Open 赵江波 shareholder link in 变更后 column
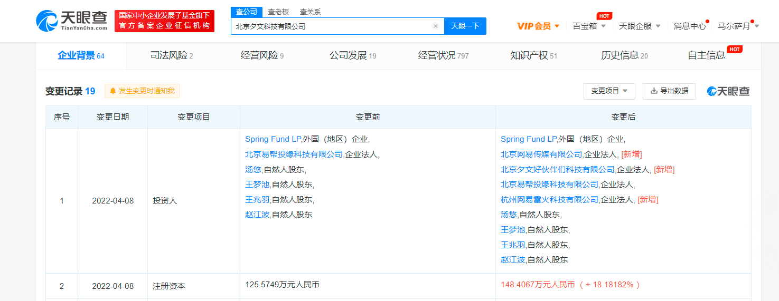The image size is (779, 301). click(x=513, y=260)
